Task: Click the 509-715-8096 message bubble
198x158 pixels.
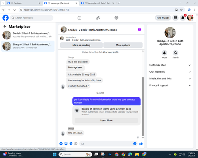Action: [75, 133]
